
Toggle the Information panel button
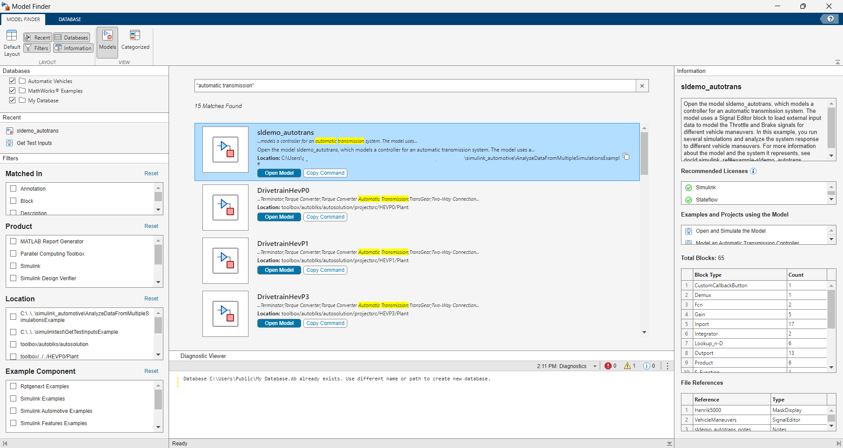(73, 48)
